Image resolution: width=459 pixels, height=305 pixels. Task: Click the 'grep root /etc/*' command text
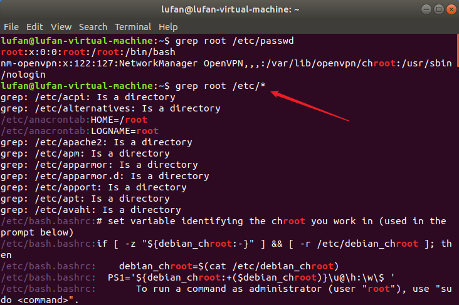(221, 86)
